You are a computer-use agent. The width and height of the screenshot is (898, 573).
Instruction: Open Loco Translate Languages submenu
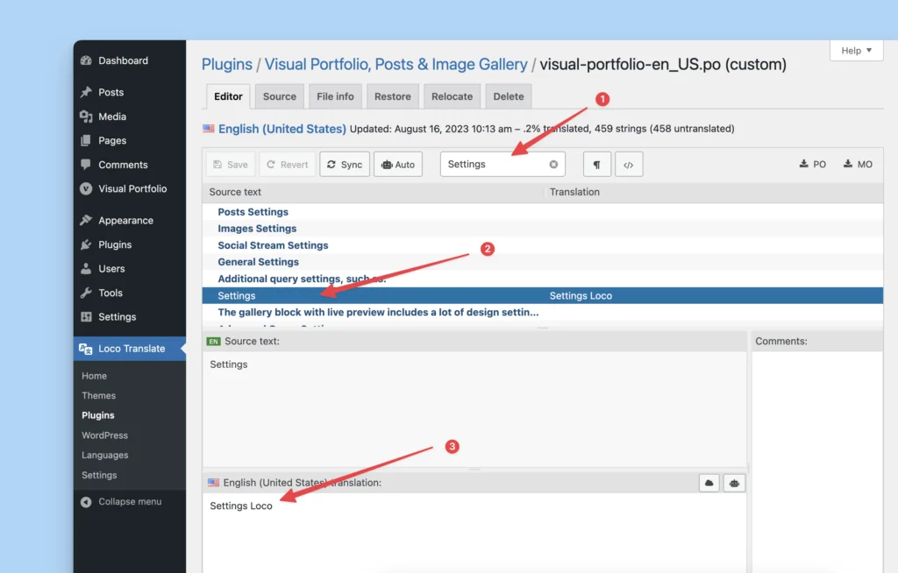(x=105, y=455)
